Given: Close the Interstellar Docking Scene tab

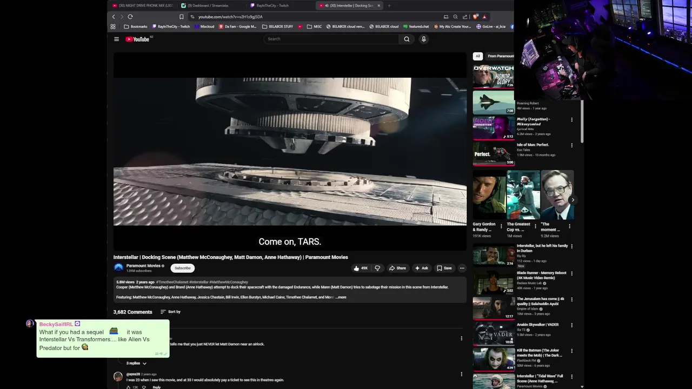Looking at the screenshot, I should (378, 5).
